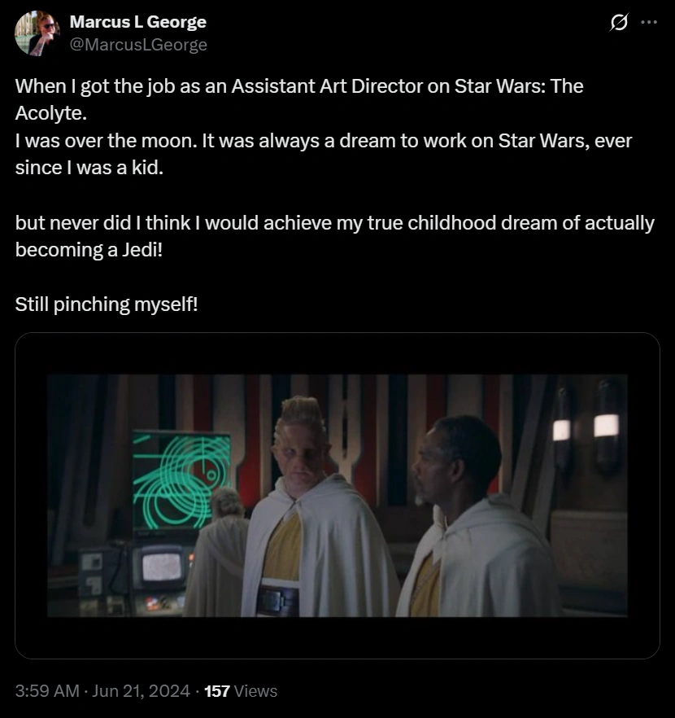This screenshot has height=718, width=675.
Task: Click the Grok slashed-circle icon
Action: tap(618, 22)
